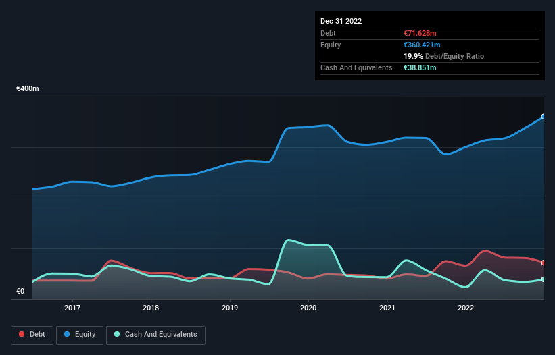Select the 2021 x-axis label

coord(387,308)
